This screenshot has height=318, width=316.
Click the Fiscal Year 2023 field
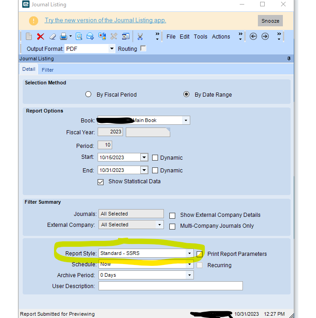click(x=110, y=132)
